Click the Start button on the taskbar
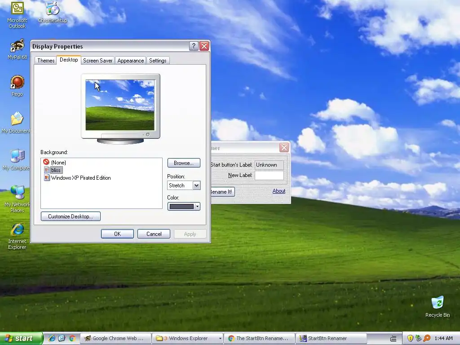 21,338
